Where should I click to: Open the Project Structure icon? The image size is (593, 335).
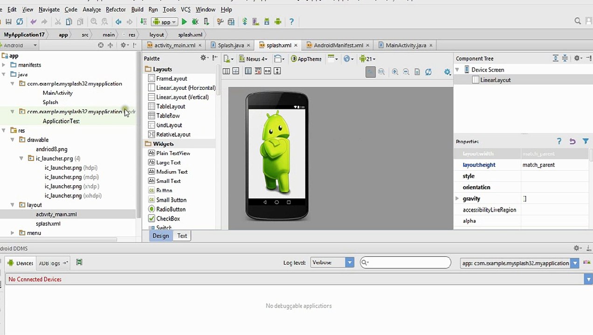click(231, 21)
